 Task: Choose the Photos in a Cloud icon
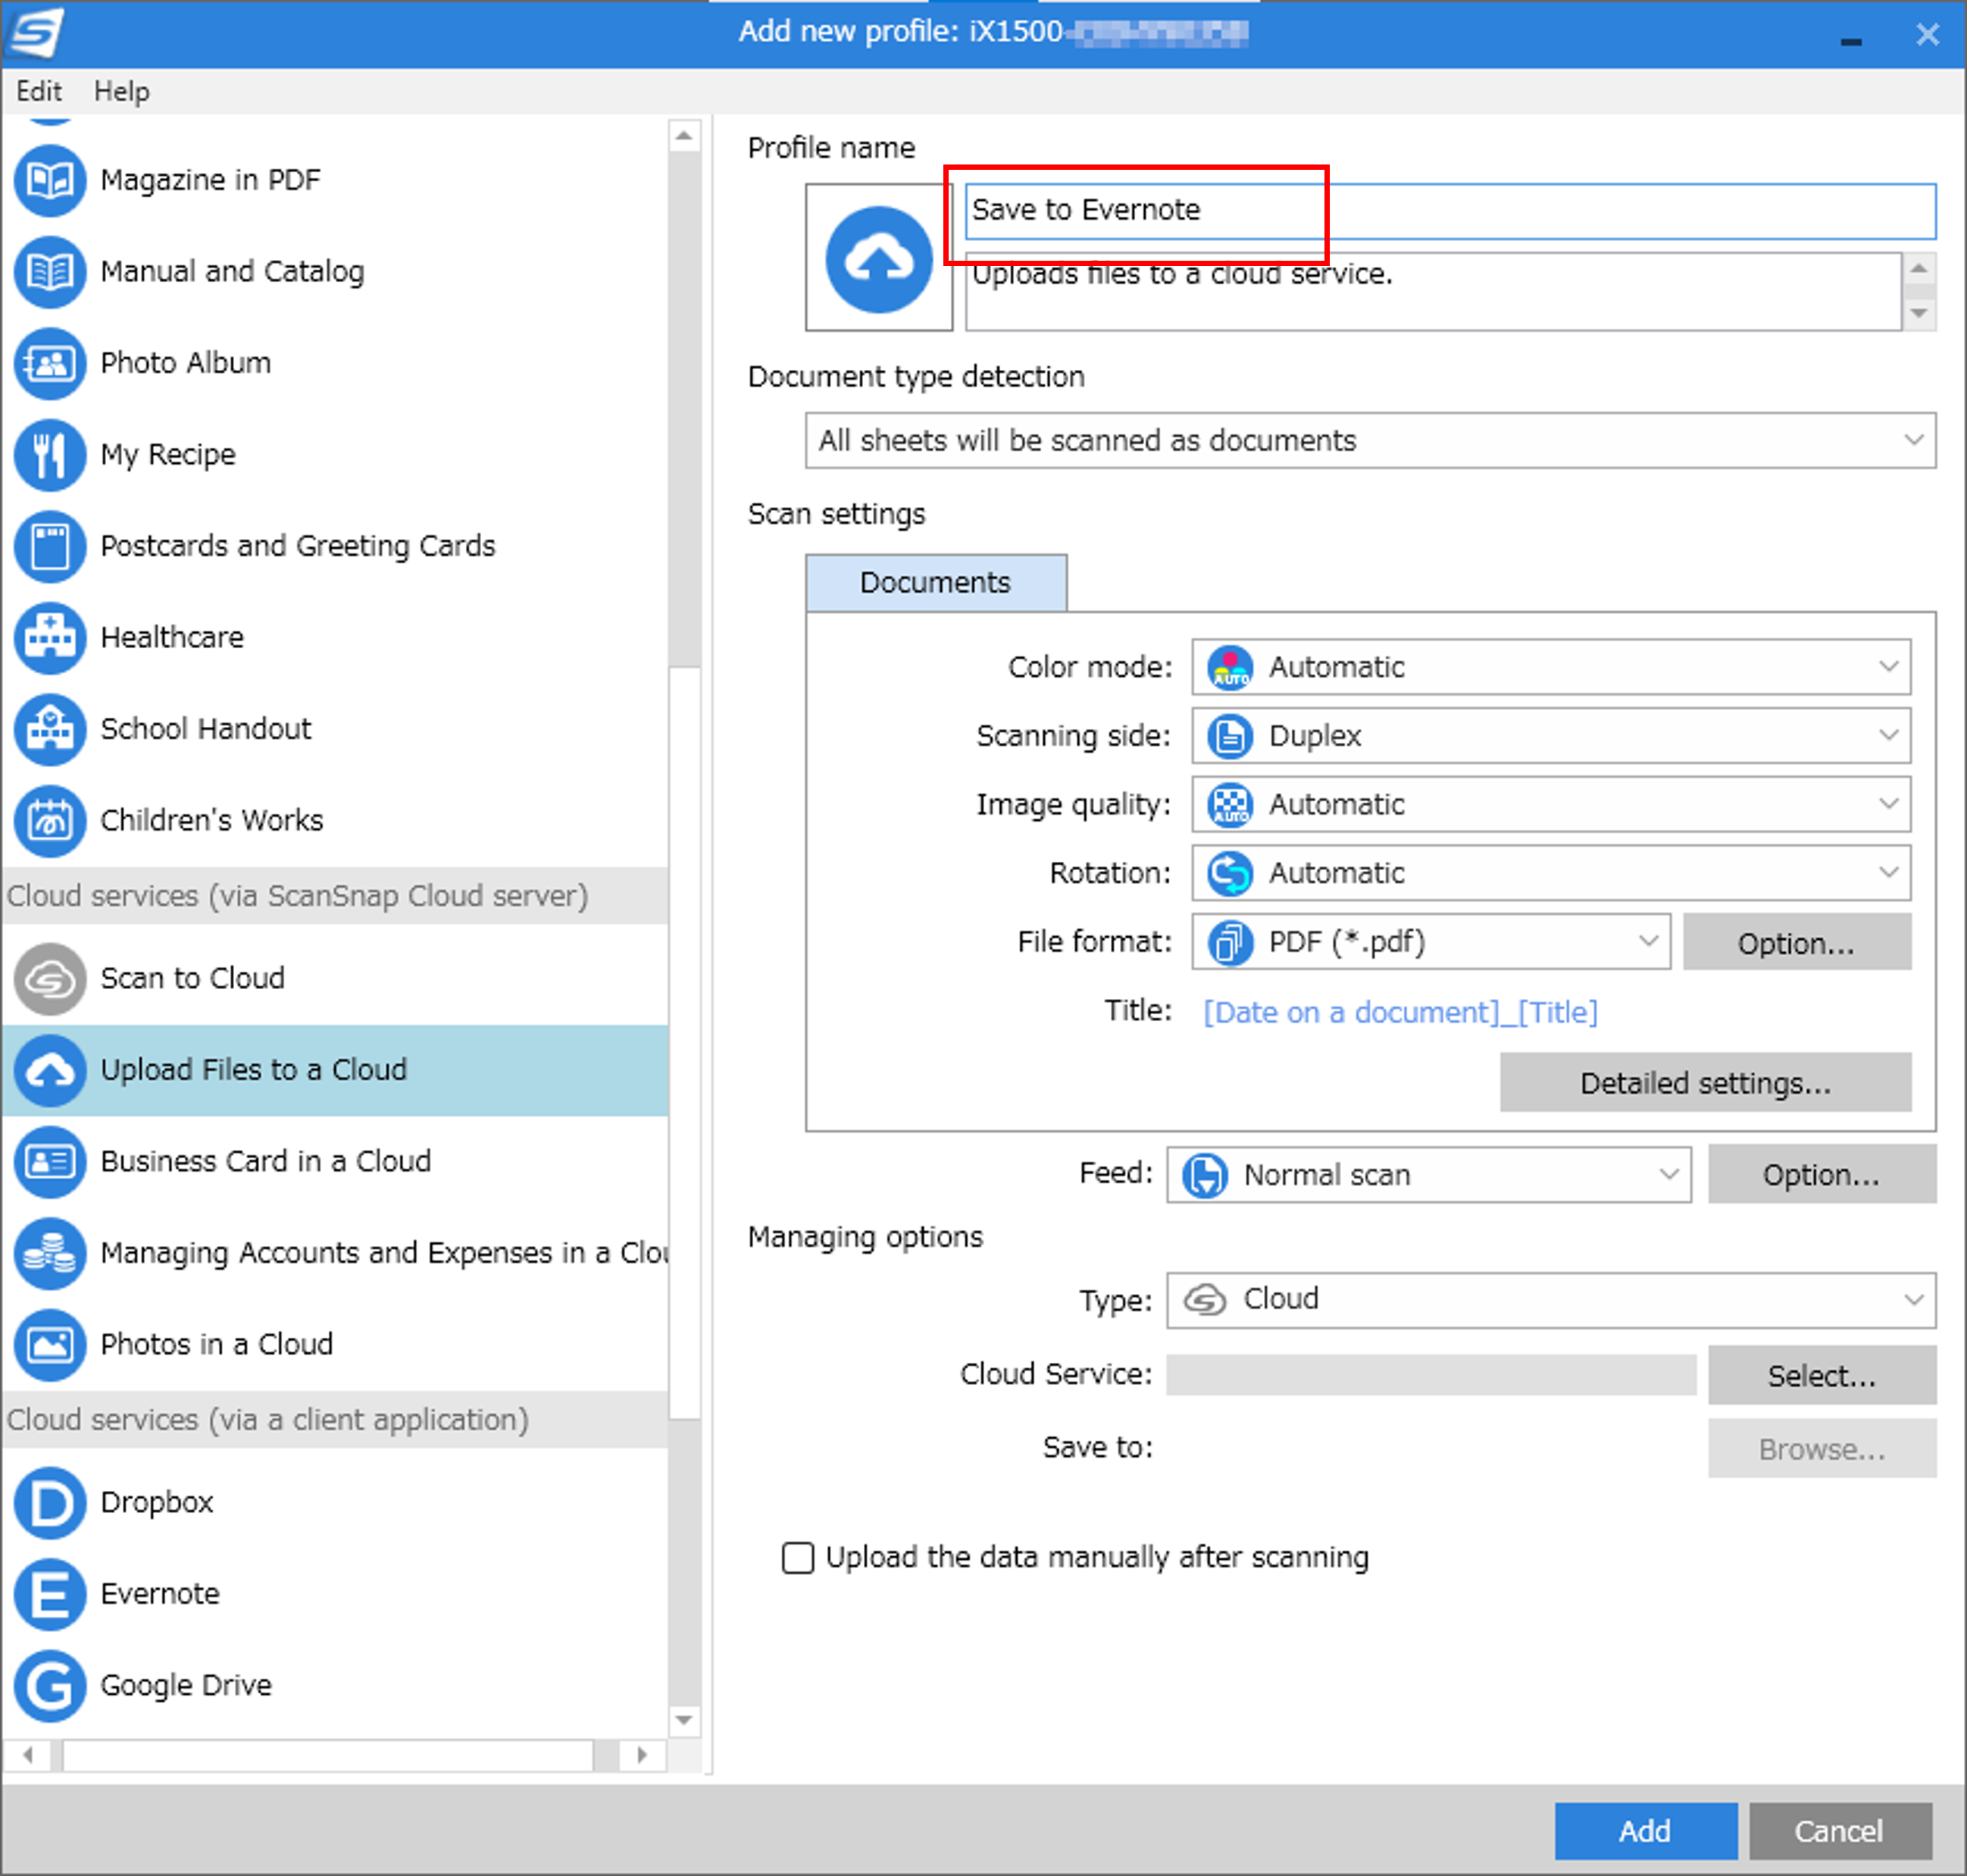point(49,1345)
